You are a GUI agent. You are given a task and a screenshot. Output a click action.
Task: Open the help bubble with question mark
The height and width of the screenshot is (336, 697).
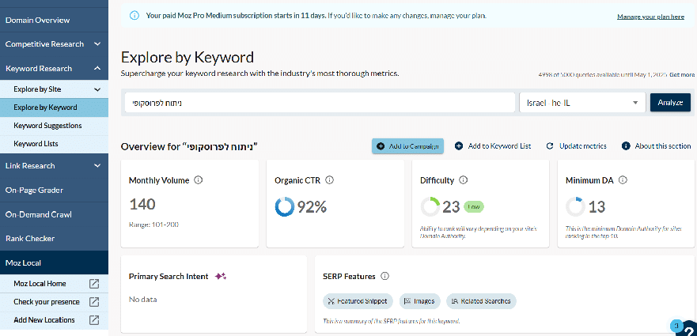click(x=689, y=329)
